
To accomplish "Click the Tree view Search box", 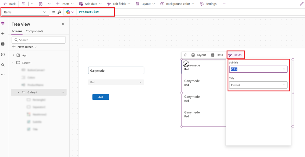I will [x=38, y=40].
